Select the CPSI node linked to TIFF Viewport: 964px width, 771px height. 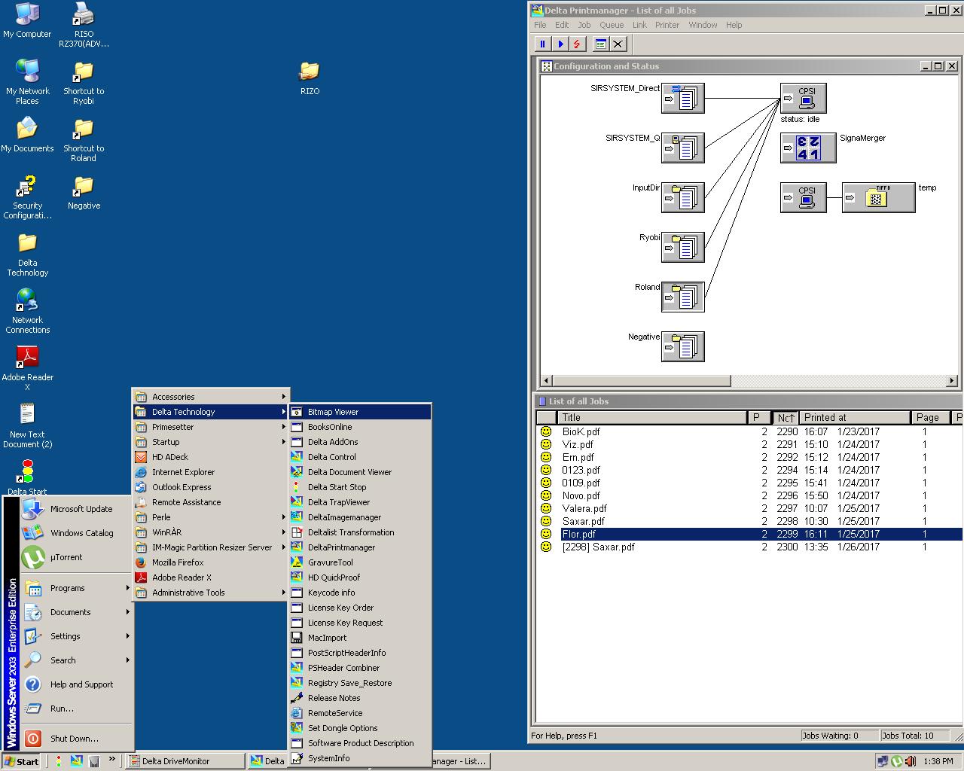pos(804,198)
